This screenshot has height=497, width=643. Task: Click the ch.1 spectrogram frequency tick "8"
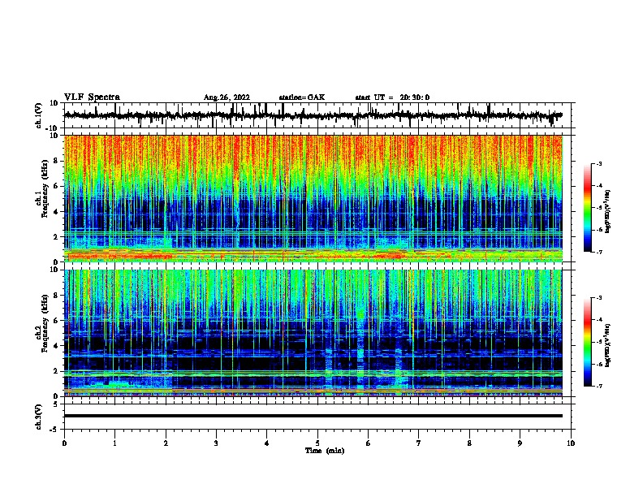pyautogui.click(x=56, y=161)
